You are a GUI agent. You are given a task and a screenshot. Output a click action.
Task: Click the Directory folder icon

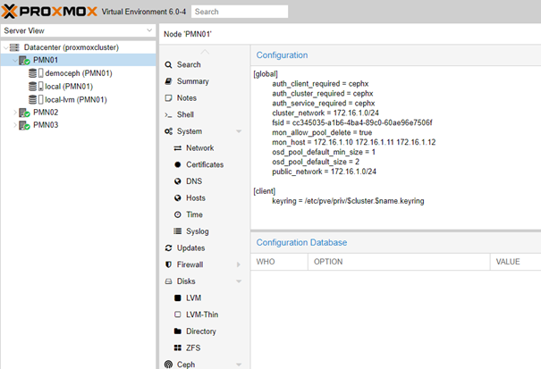(178, 331)
